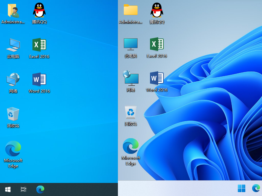The height and width of the screenshot is (196, 262).
Task: Open 此电脑 on the right Windows 11 desktop
Action: [131, 44]
